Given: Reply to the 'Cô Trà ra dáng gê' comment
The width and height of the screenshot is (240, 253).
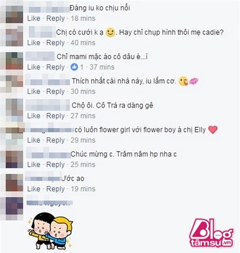Looking at the screenshot, I should click(56, 116).
